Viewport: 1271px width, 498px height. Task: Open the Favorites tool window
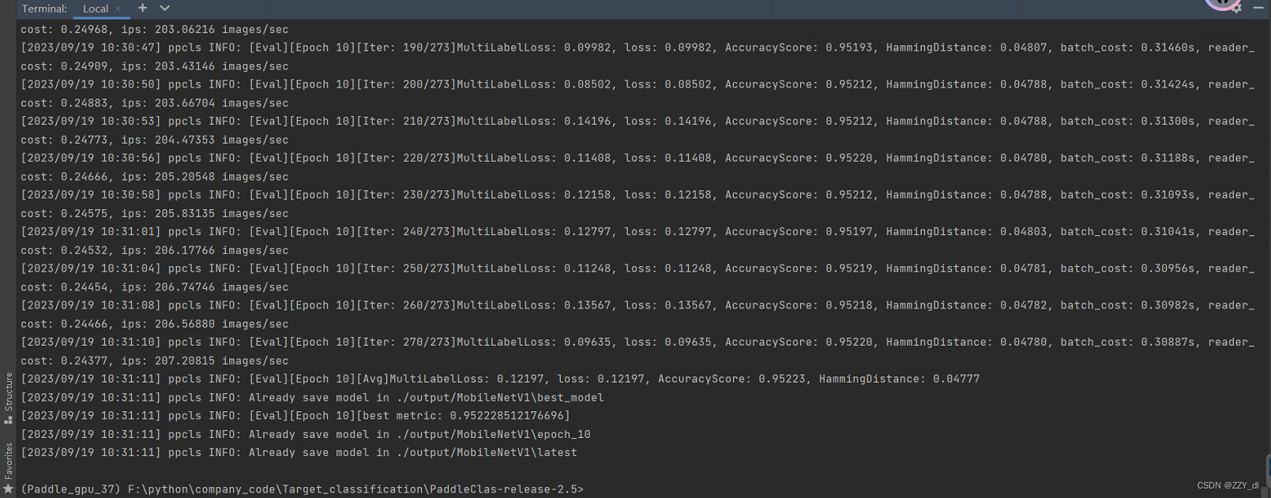pyautogui.click(x=8, y=467)
